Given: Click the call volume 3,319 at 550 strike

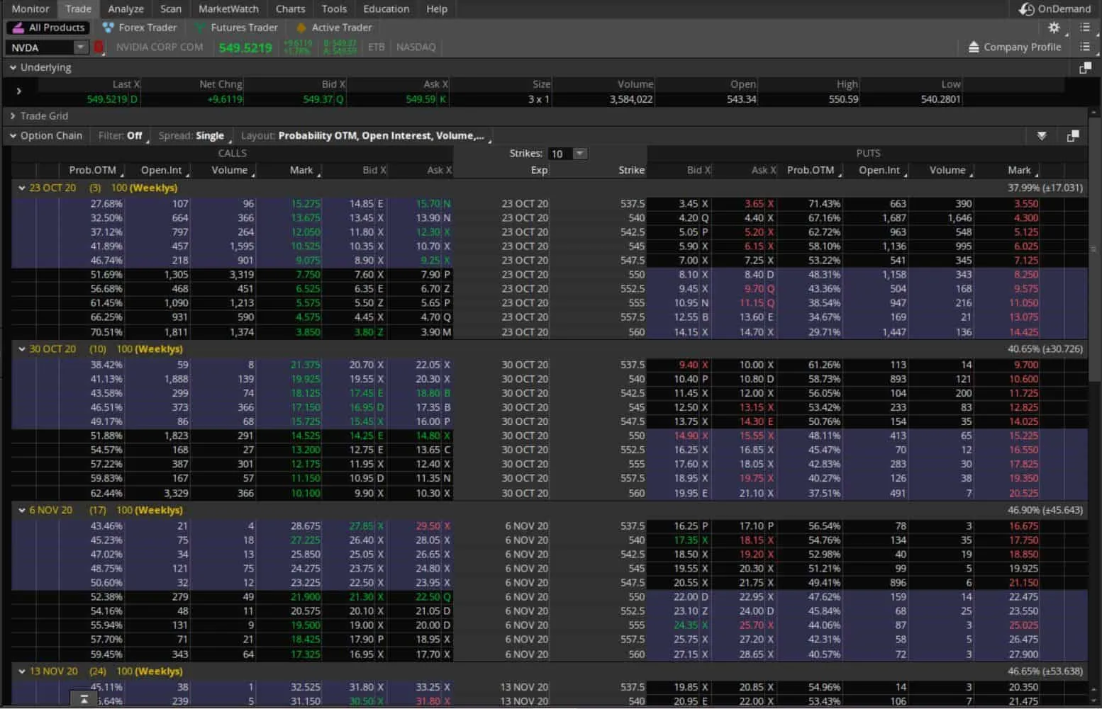Looking at the screenshot, I should (x=241, y=275).
